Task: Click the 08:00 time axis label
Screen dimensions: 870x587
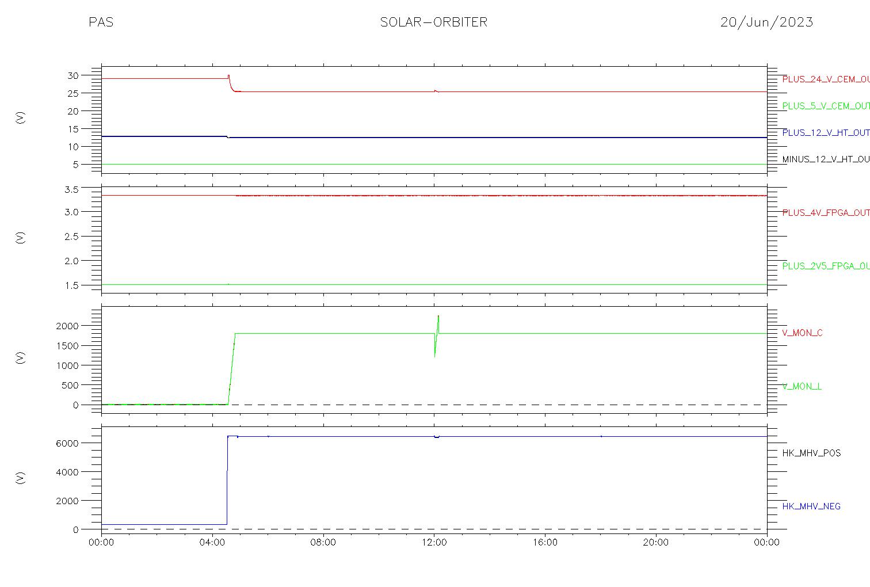Action: [x=323, y=542]
